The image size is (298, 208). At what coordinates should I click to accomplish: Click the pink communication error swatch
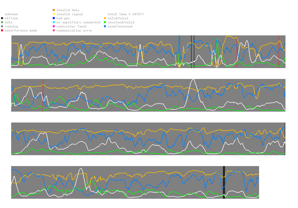pyautogui.click(x=54, y=30)
